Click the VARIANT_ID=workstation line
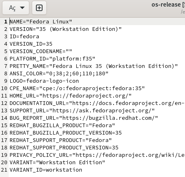This screenshot has height=177, width=185. coord(46,170)
